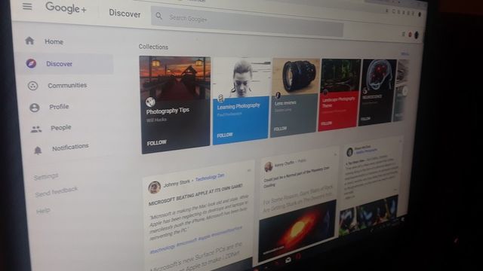Click the middle post author's avatar
The image size is (483, 271).
(269, 167)
